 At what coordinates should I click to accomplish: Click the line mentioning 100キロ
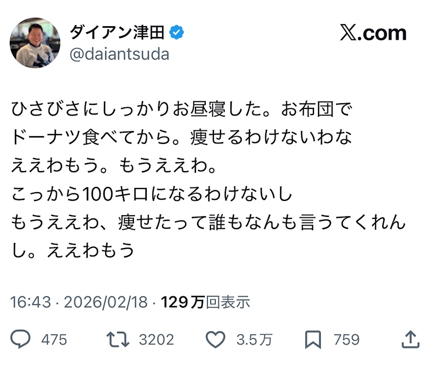[x=151, y=194]
